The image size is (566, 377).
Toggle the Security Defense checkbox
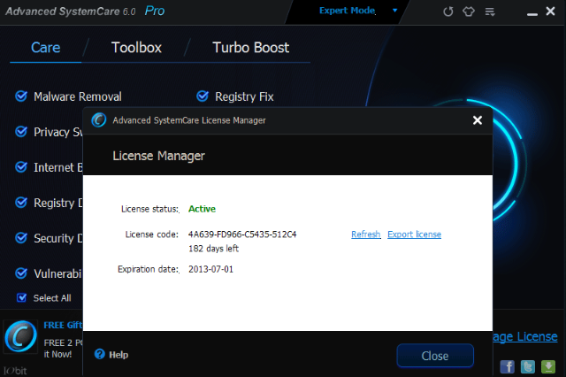[21, 237]
